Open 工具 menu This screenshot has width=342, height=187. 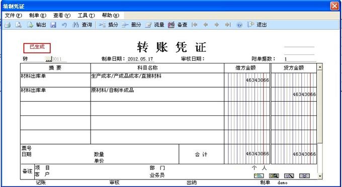86,15
